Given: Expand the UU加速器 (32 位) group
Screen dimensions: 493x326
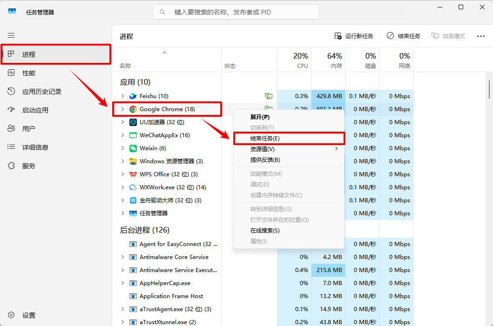Looking at the screenshot, I should (x=122, y=122).
